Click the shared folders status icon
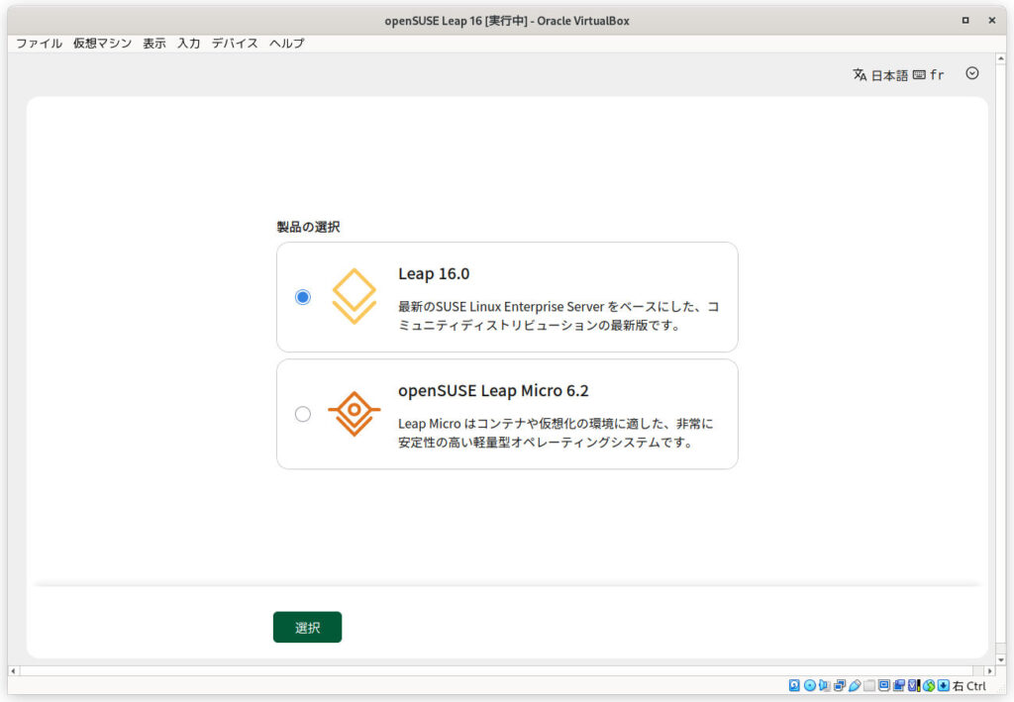The width and height of the screenshot is (1014, 702). 869,686
